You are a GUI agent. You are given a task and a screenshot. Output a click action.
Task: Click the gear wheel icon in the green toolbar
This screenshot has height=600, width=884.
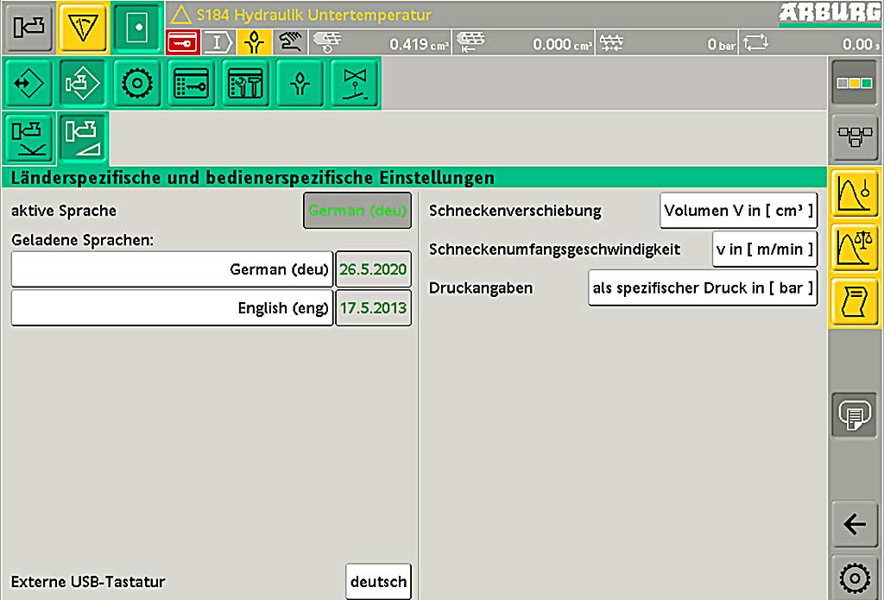[137, 84]
